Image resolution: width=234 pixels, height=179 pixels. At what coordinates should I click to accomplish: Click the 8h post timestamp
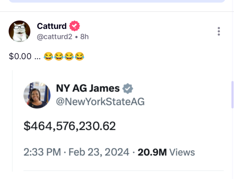84,37
